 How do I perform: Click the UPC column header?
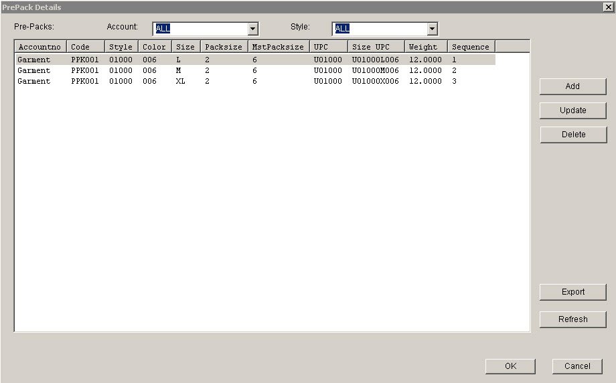tap(329, 47)
